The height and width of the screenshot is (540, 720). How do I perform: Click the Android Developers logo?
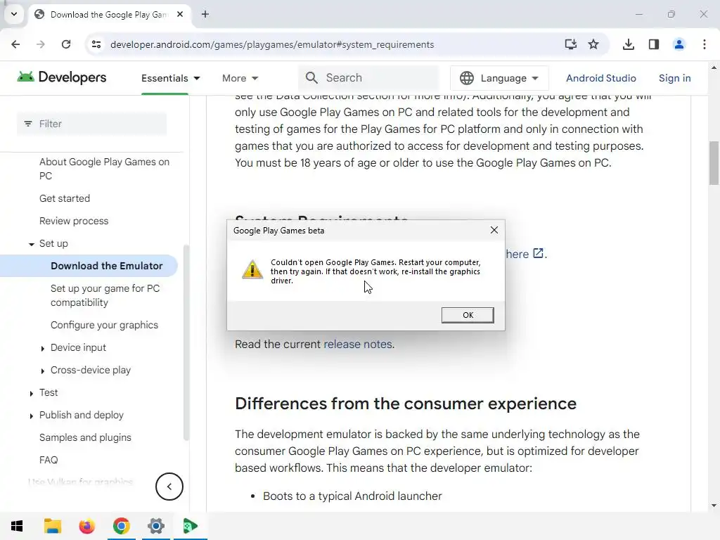[x=62, y=77]
